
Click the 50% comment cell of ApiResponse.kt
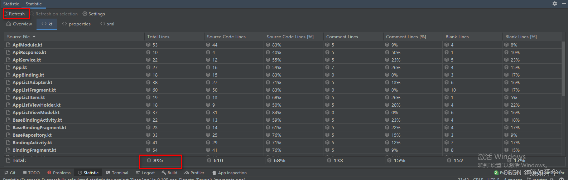click(396, 52)
